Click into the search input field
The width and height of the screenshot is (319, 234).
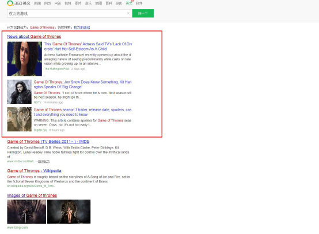pyautogui.click(x=67, y=13)
